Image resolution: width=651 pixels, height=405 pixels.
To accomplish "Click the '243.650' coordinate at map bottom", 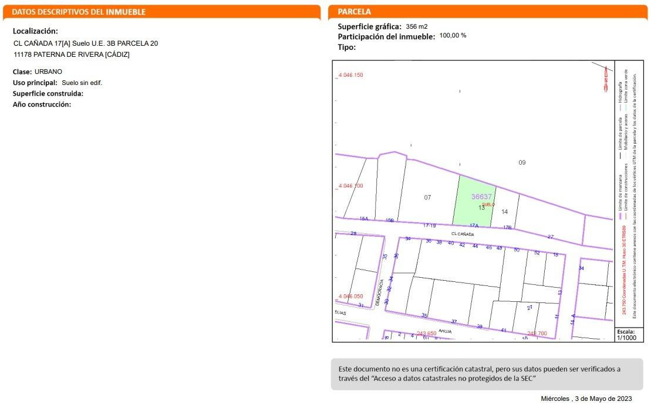I will [x=426, y=333].
